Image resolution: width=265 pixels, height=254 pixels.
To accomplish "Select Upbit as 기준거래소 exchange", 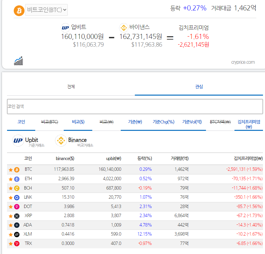I will [29, 141].
